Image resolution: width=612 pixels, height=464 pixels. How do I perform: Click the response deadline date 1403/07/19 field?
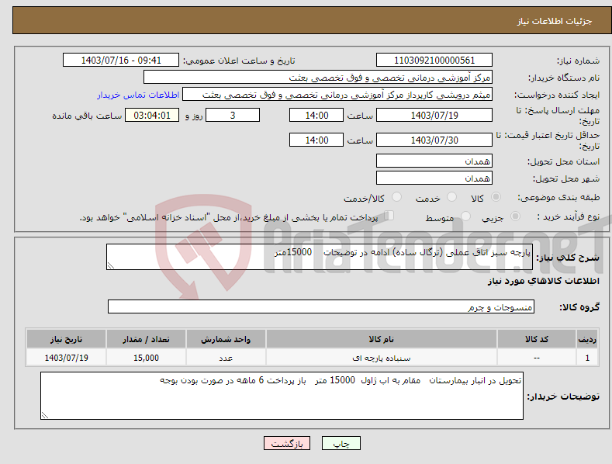[434, 115]
